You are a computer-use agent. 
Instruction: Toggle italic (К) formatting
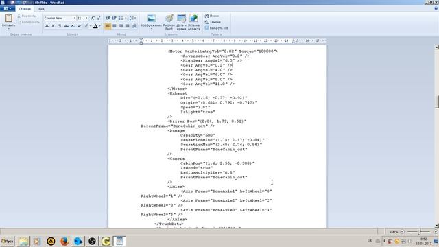pos(54,26)
